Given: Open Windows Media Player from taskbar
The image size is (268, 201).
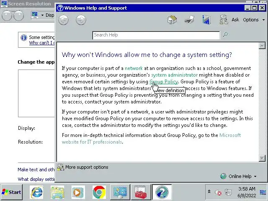Looking at the screenshot, I should coord(78,192).
